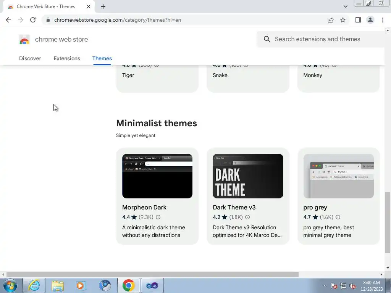391x293 pixels.
Task: Click the Dark Theme v3 rating star
Action: pyautogui.click(x=225, y=217)
